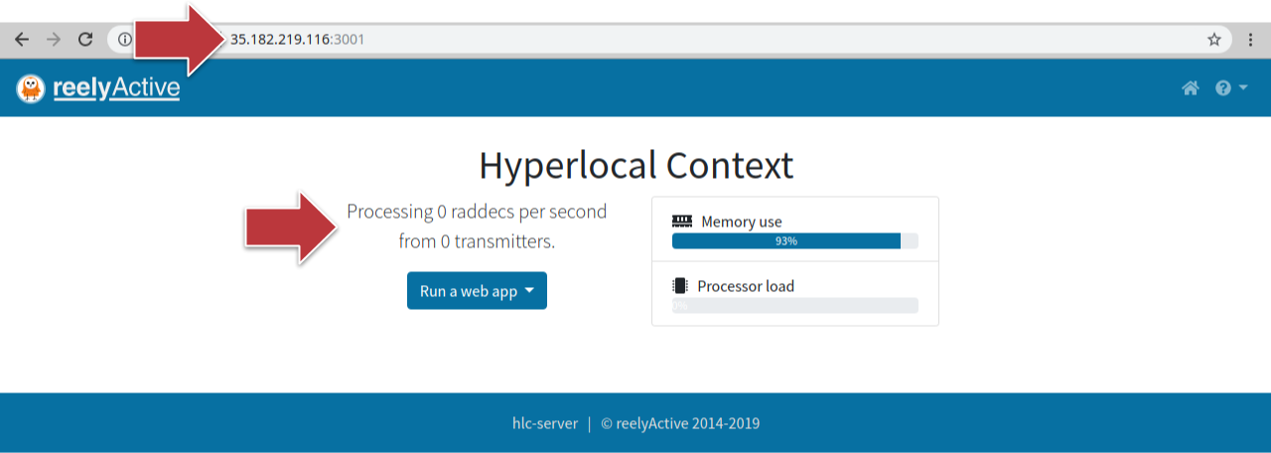
Task: Click the Memory use chip icon
Action: pos(681,222)
